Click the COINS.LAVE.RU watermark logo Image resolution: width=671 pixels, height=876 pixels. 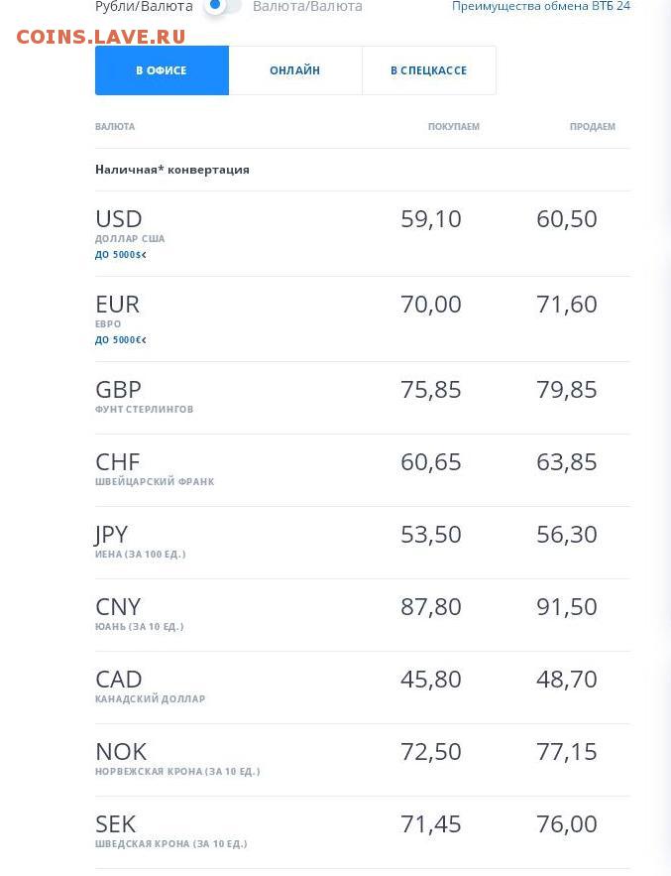[100, 37]
